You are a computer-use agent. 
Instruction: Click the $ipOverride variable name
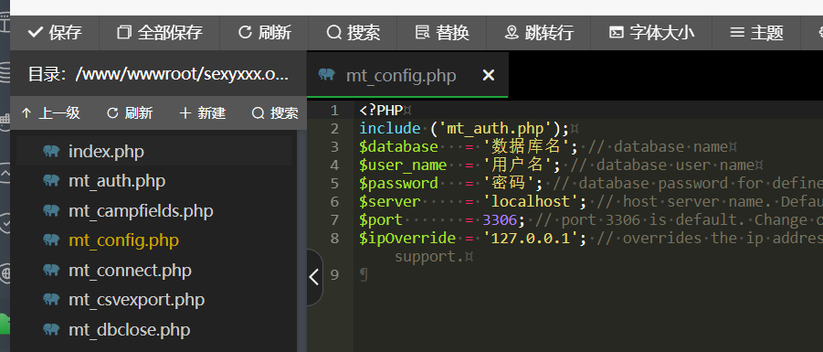(x=407, y=238)
